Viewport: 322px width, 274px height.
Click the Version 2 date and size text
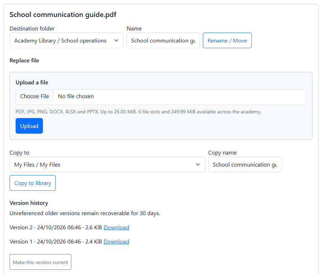point(56,228)
